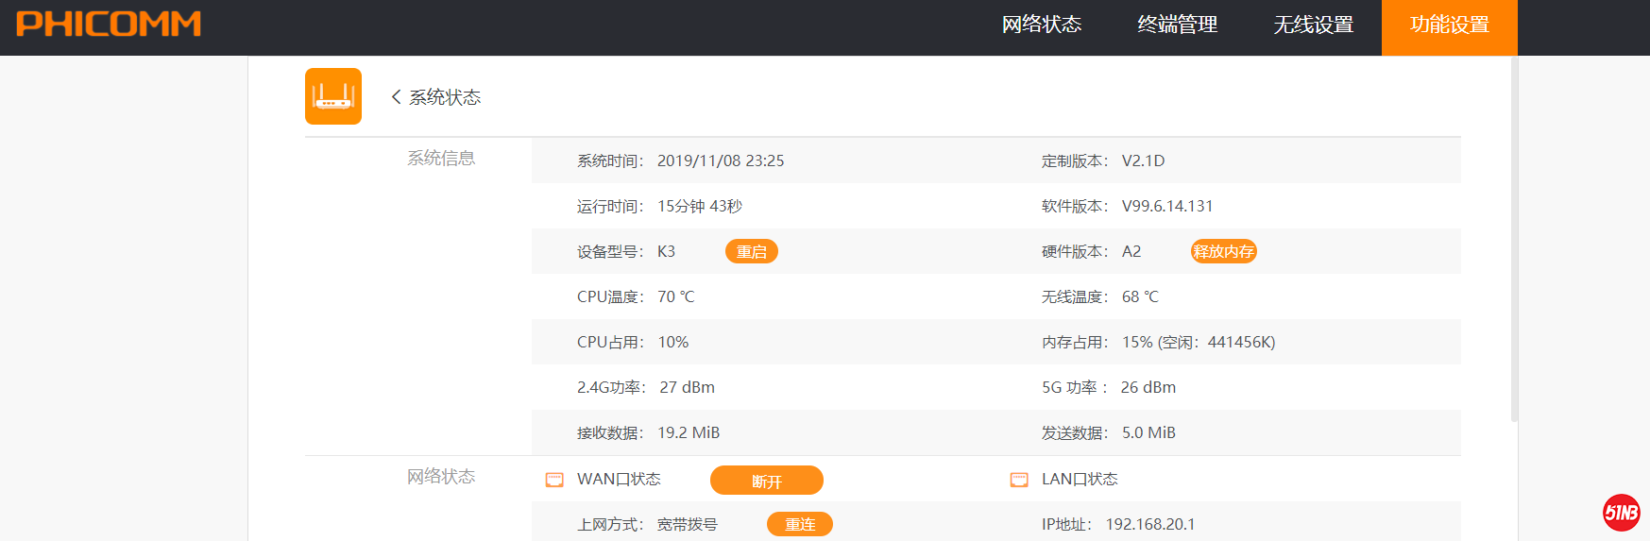Open the 终端管理 tab
Image resolution: width=1650 pixels, height=541 pixels.
click(1177, 25)
